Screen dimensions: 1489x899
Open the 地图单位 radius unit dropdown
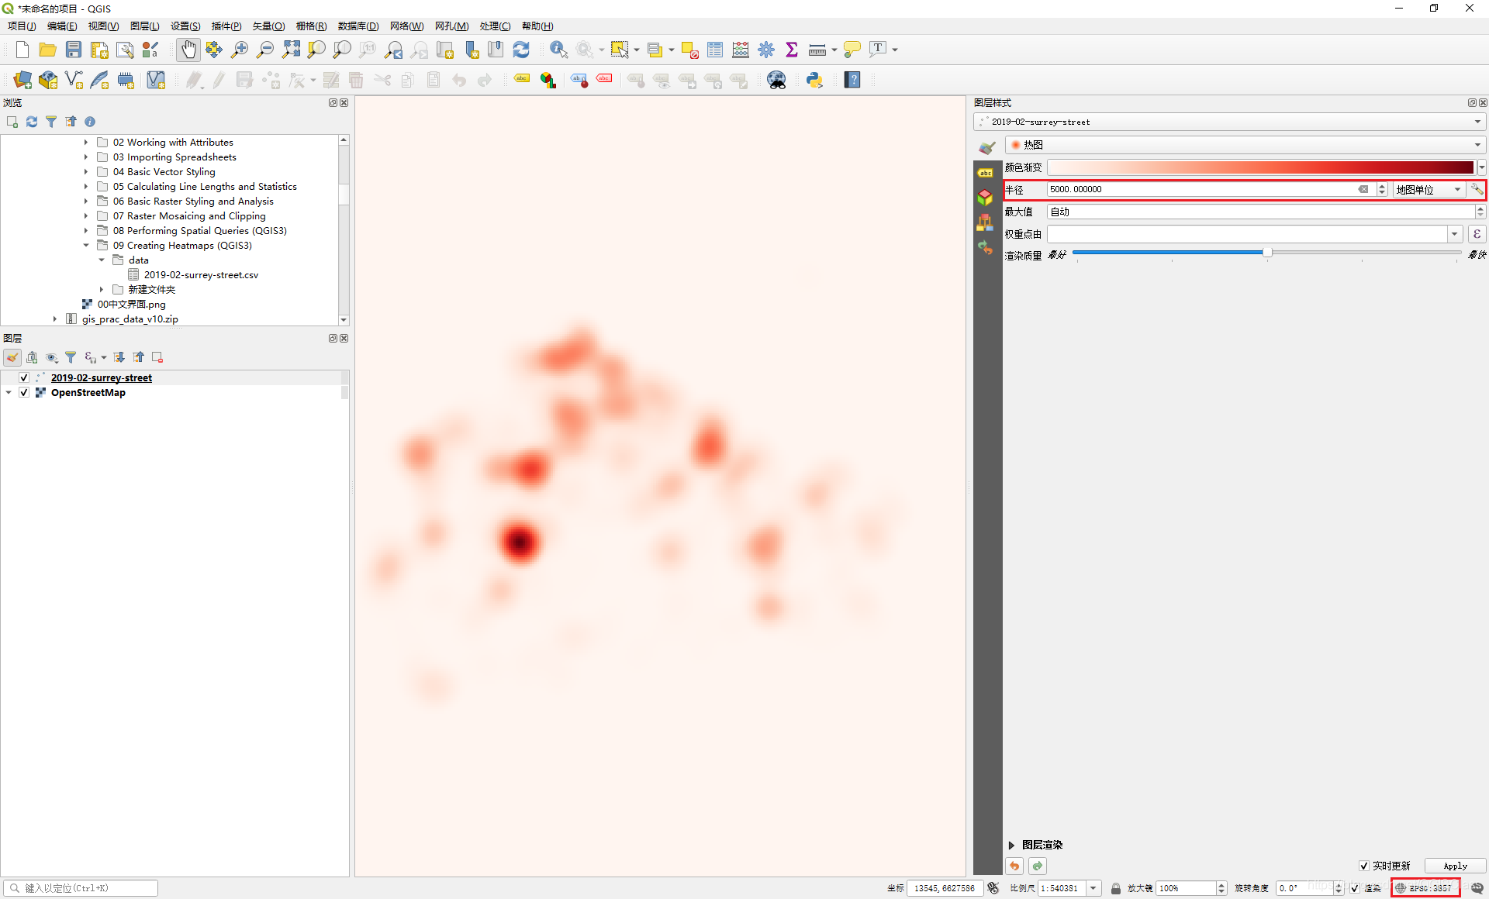tap(1429, 189)
